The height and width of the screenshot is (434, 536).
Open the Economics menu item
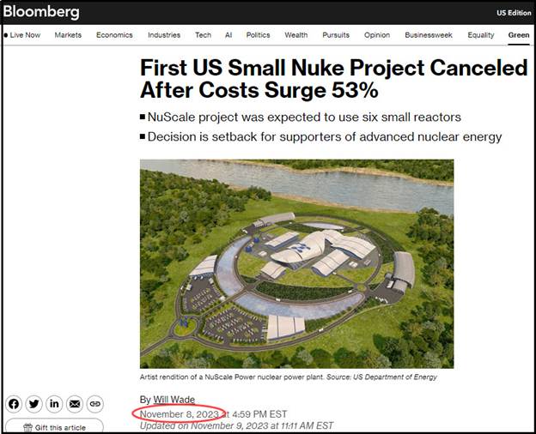pos(114,35)
